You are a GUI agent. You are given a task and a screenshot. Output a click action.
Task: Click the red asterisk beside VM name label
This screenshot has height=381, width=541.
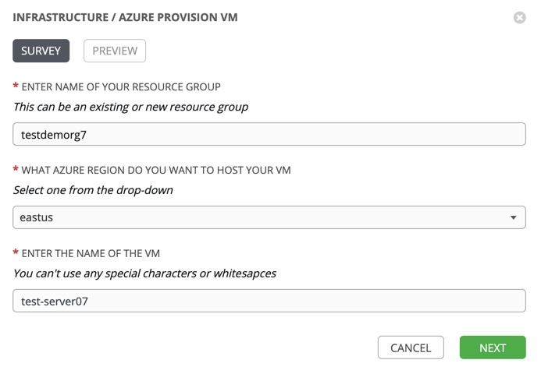tap(16, 253)
